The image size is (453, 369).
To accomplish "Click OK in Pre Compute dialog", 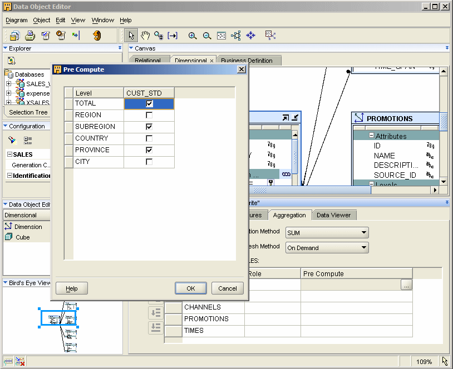I will (191, 288).
